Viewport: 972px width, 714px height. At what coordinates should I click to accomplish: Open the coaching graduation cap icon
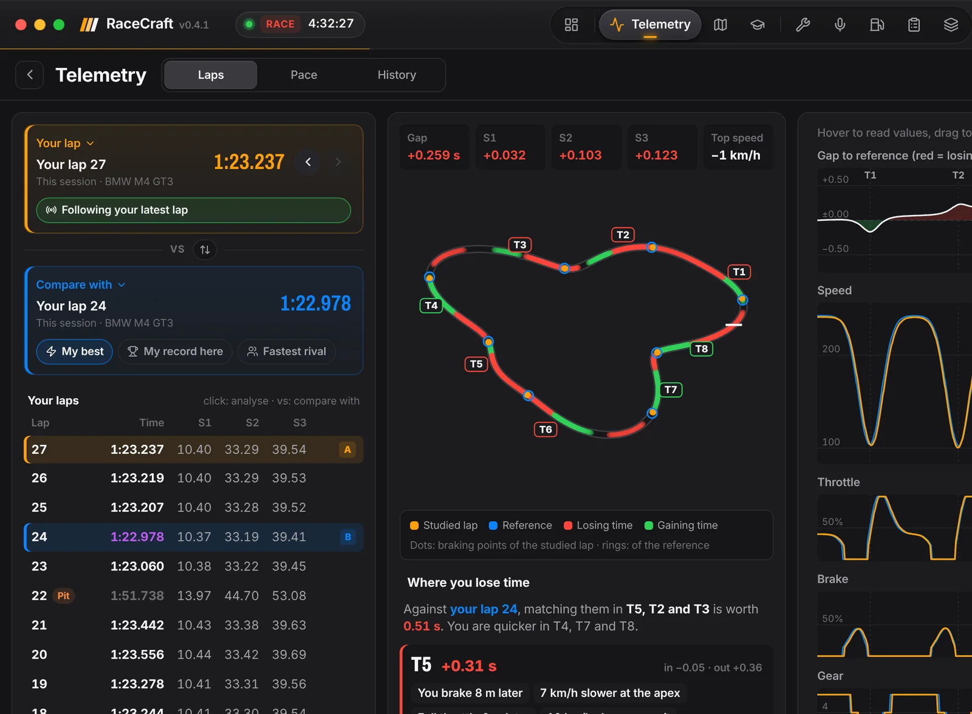758,25
